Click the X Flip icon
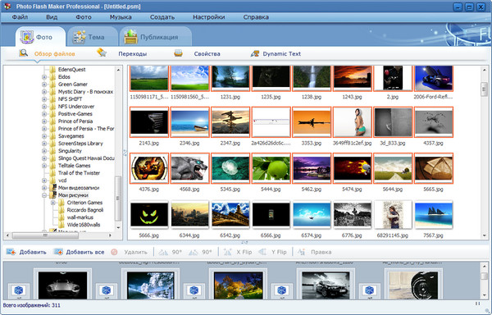 coord(227,252)
